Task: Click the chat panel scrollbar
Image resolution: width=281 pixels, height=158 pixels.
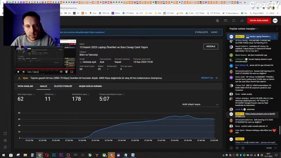Action: click(280, 130)
